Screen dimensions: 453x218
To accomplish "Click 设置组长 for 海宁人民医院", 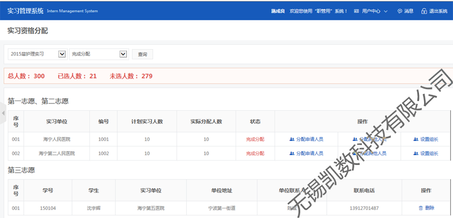I will click(x=426, y=139).
